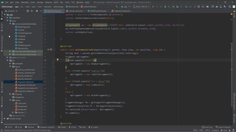Open the Layout Inspector button
Screen dimensions: 236x132
pos(223,127)
